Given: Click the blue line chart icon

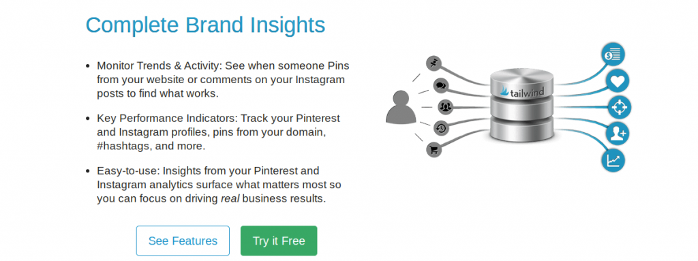Looking at the screenshot, I should pos(613,159).
